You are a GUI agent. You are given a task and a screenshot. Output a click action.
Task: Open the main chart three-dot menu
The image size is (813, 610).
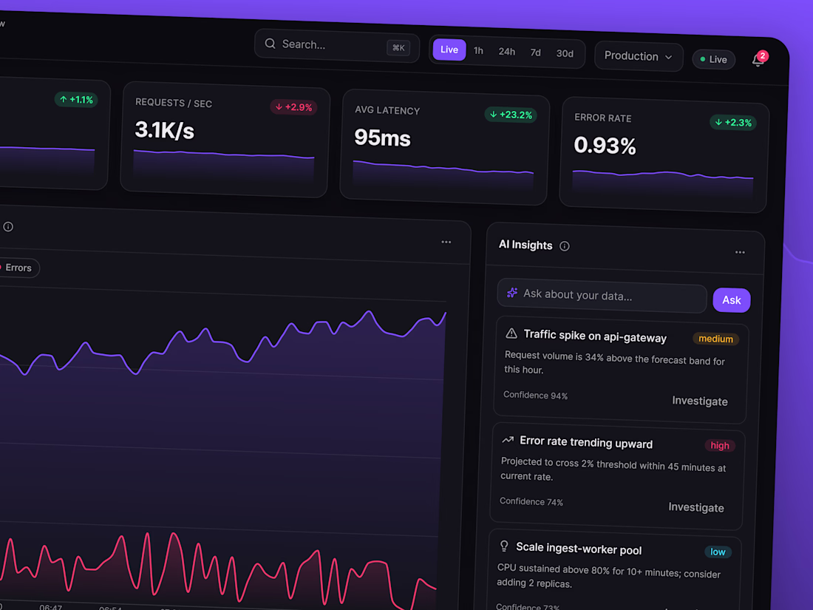click(446, 243)
